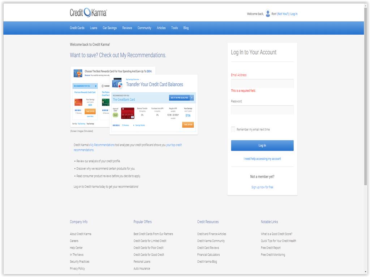Click the Credit Karma logo

[88, 13]
